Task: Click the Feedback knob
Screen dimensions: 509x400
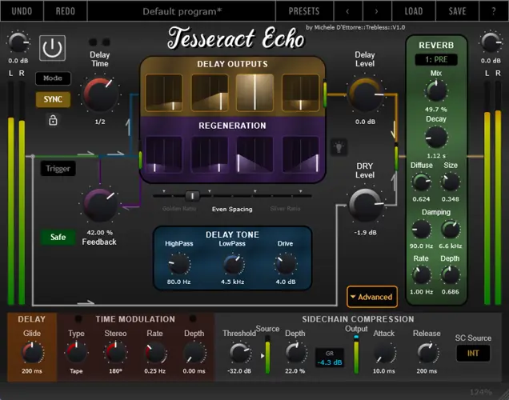Action: coord(100,206)
